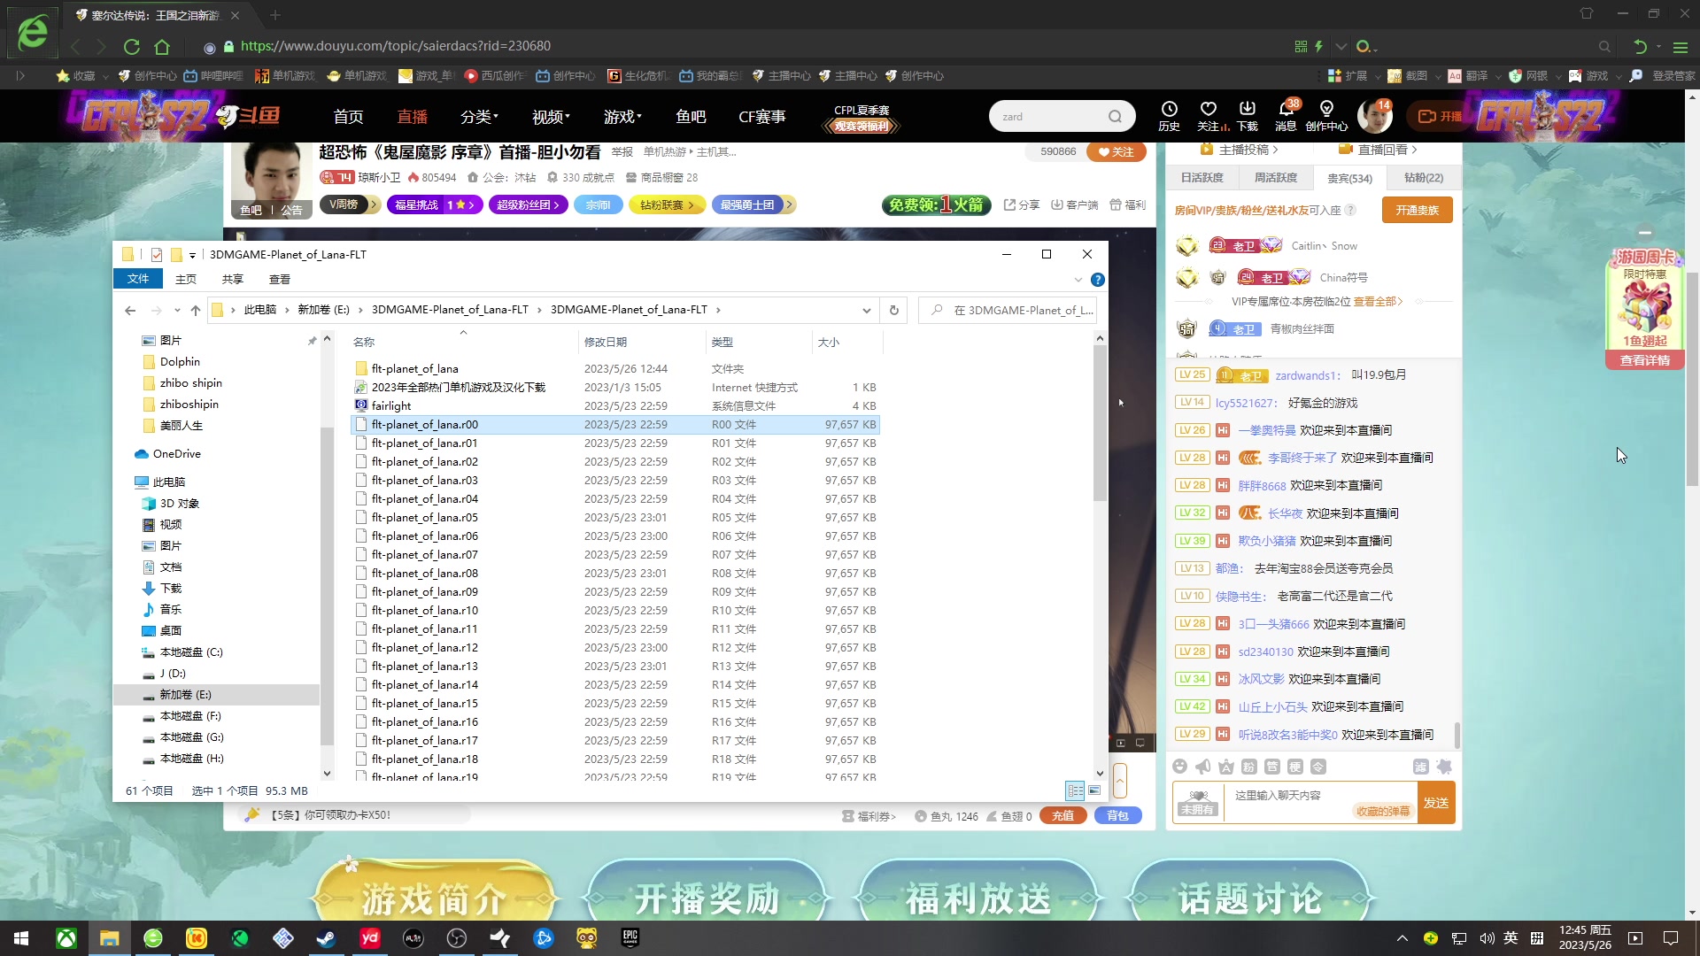The width and height of the screenshot is (1700, 956).
Task: Click the megaphone broadcast icon above chat input
Action: (x=1202, y=767)
